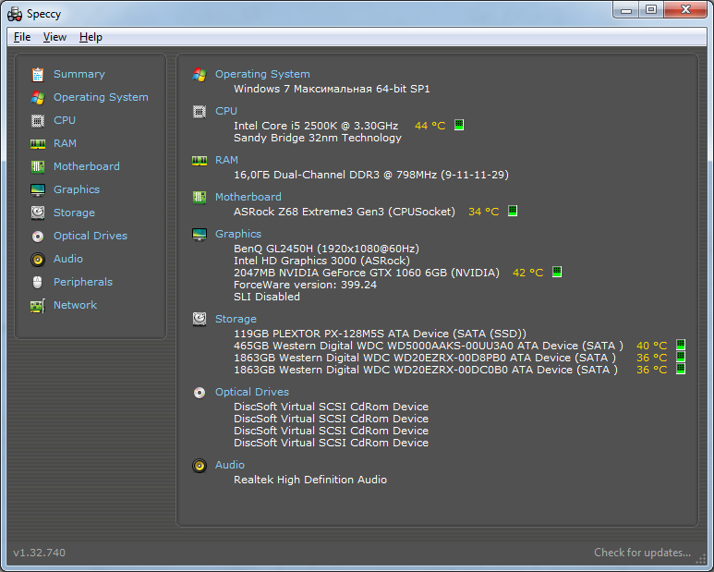Image resolution: width=714 pixels, height=572 pixels.
Task: Click the version number v1.32.740
Action: (x=39, y=553)
